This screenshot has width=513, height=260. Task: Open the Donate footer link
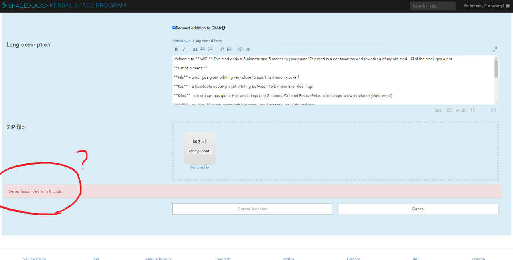[x=479, y=259]
